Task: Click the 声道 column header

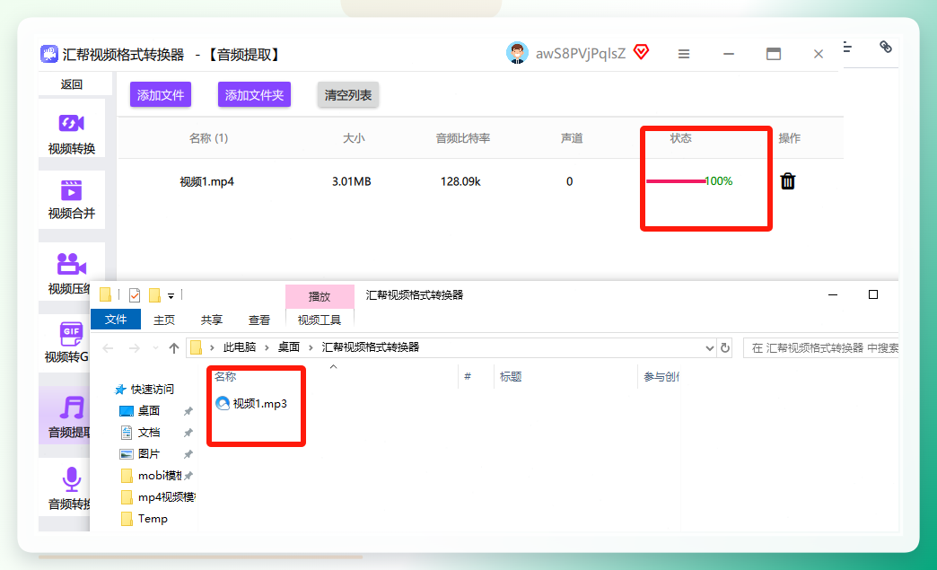Action: tap(572, 138)
